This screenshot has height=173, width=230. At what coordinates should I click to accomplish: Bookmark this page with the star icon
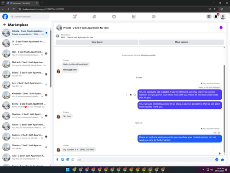[214, 9]
